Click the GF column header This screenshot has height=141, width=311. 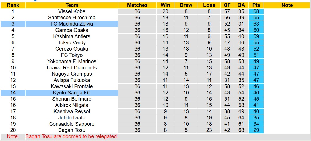pos(227,5)
